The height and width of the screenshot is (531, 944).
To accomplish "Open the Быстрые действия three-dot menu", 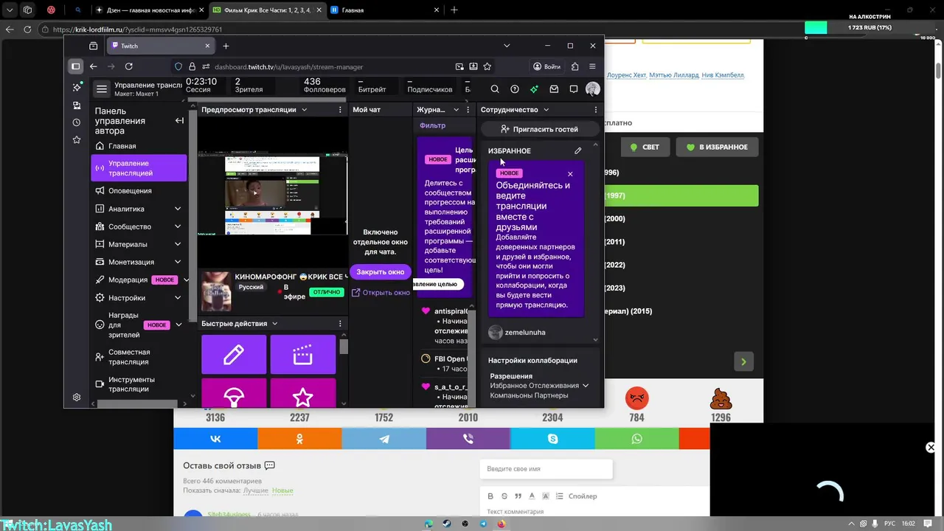I will click(x=340, y=324).
